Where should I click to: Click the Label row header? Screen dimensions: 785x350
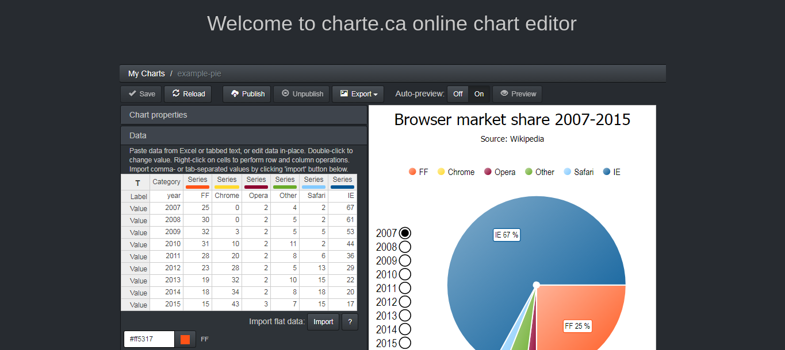point(136,196)
